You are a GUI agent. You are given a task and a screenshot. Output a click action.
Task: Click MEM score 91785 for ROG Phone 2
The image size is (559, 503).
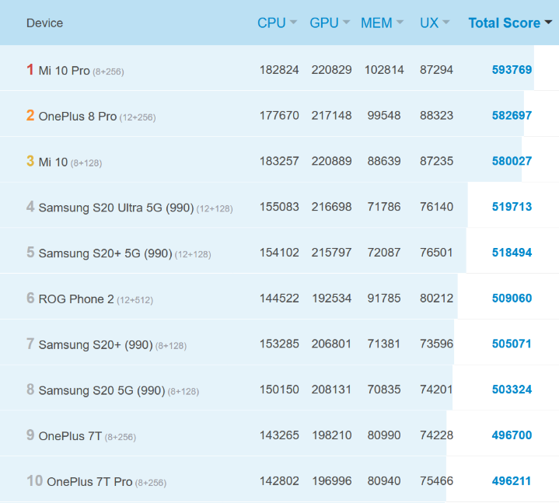pyautogui.click(x=384, y=298)
